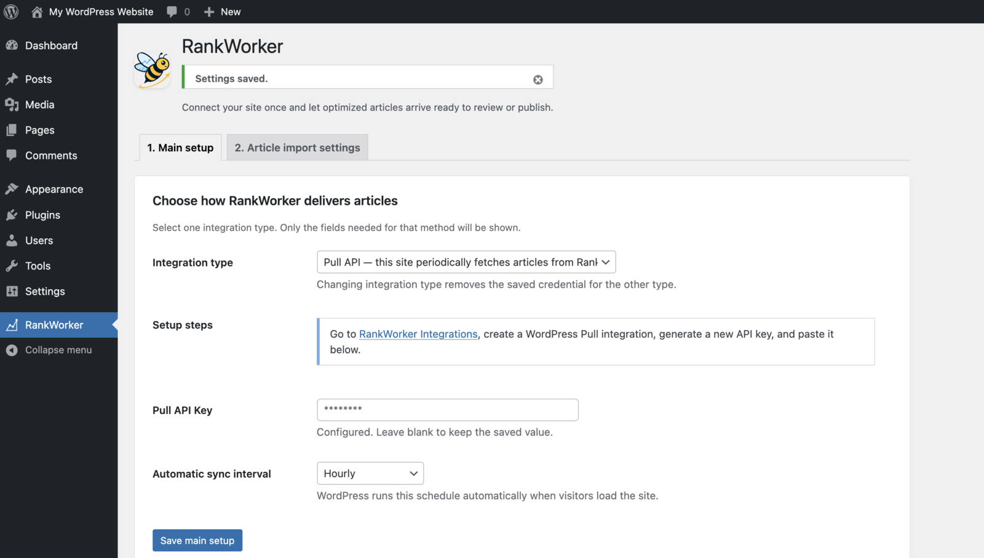Click the 'Setup steps' label

click(183, 325)
